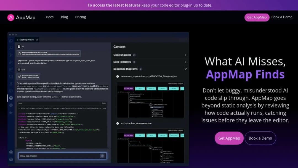Click Book a Demo button below hero text
Screen dimensions: 298x168
coord(260,138)
